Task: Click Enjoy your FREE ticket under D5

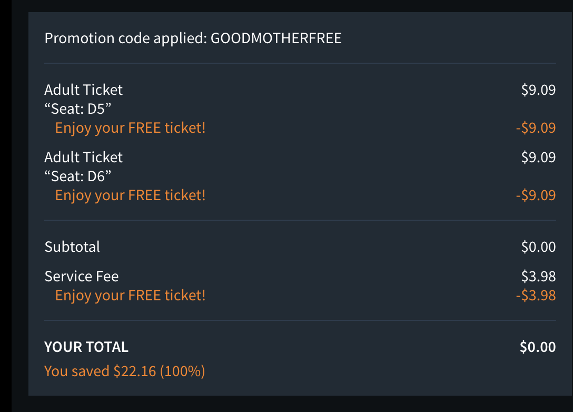Action: click(x=130, y=127)
